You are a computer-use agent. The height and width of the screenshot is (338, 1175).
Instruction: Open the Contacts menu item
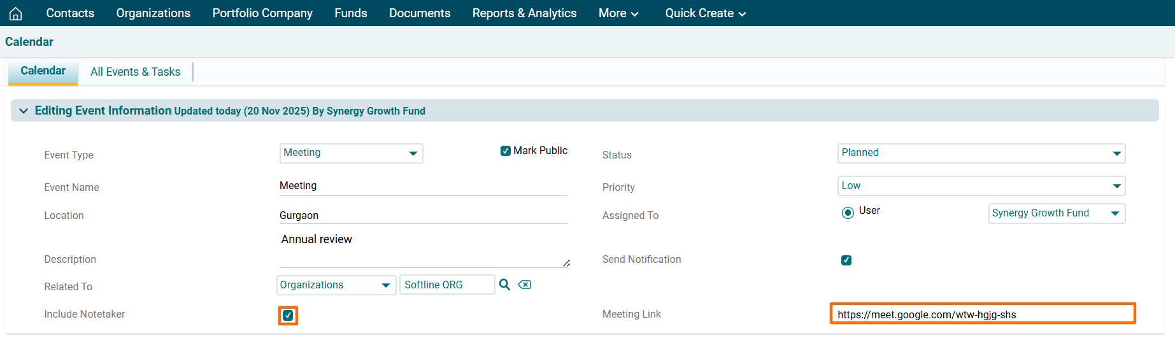tap(70, 13)
